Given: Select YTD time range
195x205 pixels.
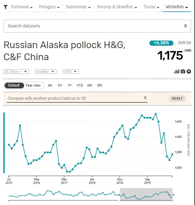Looking at the screenshot, I should (x=80, y=85).
